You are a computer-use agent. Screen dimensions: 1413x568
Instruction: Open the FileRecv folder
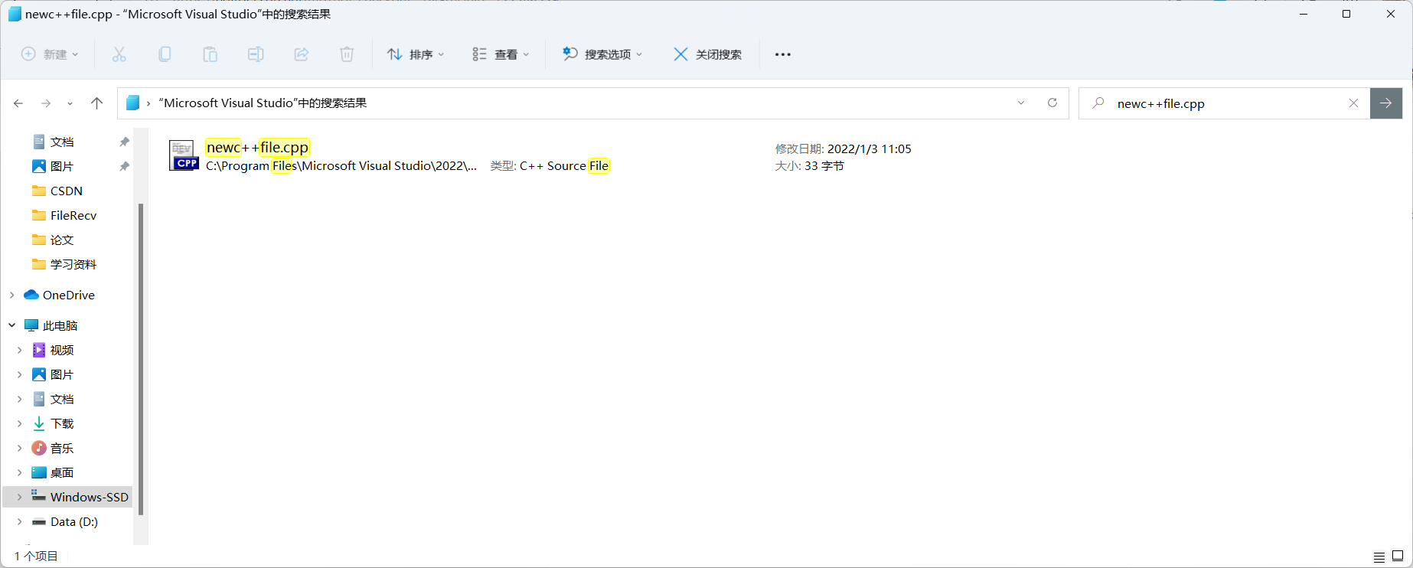tap(73, 215)
